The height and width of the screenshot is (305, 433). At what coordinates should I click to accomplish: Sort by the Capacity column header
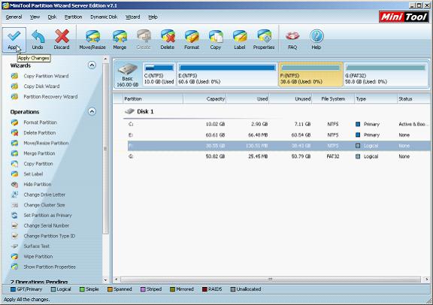coord(204,99)
